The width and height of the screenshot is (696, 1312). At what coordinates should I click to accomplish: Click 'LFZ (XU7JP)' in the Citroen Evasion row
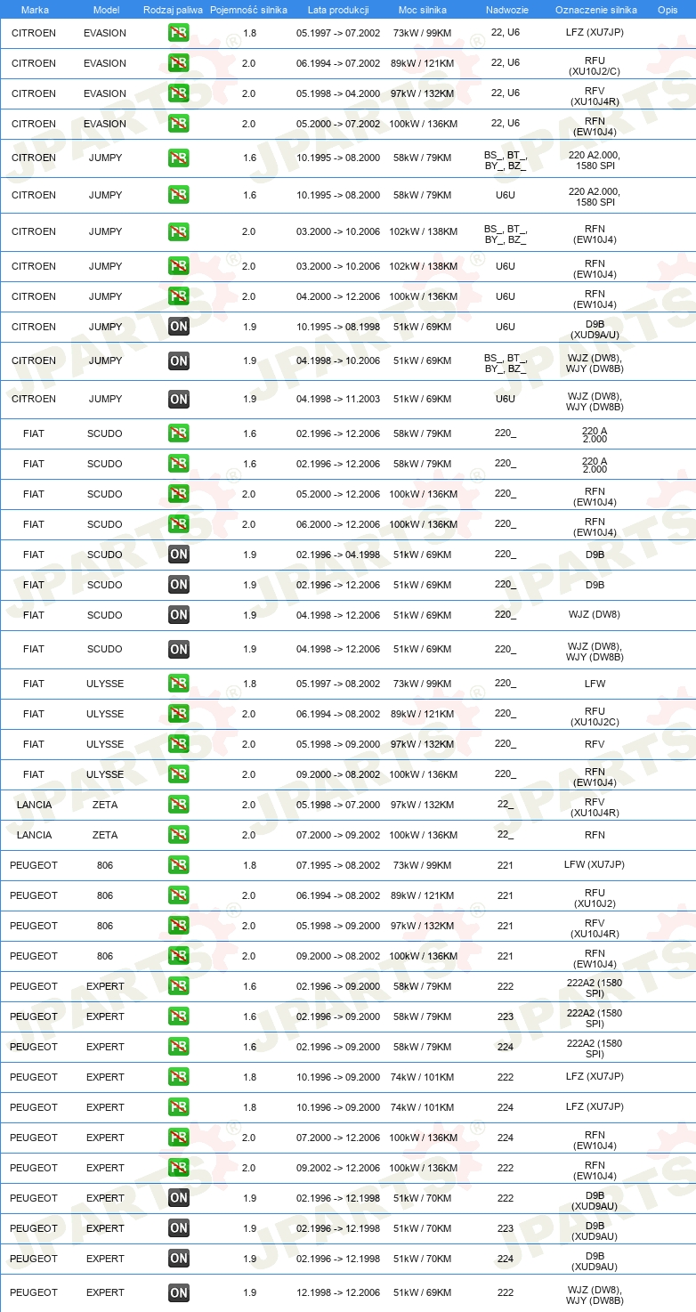point(595,33)
